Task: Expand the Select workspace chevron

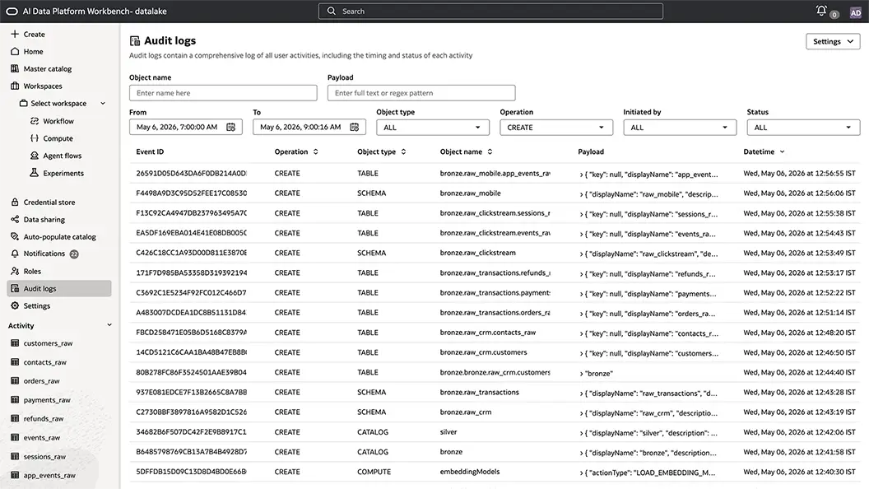Action: click(103, 103)
